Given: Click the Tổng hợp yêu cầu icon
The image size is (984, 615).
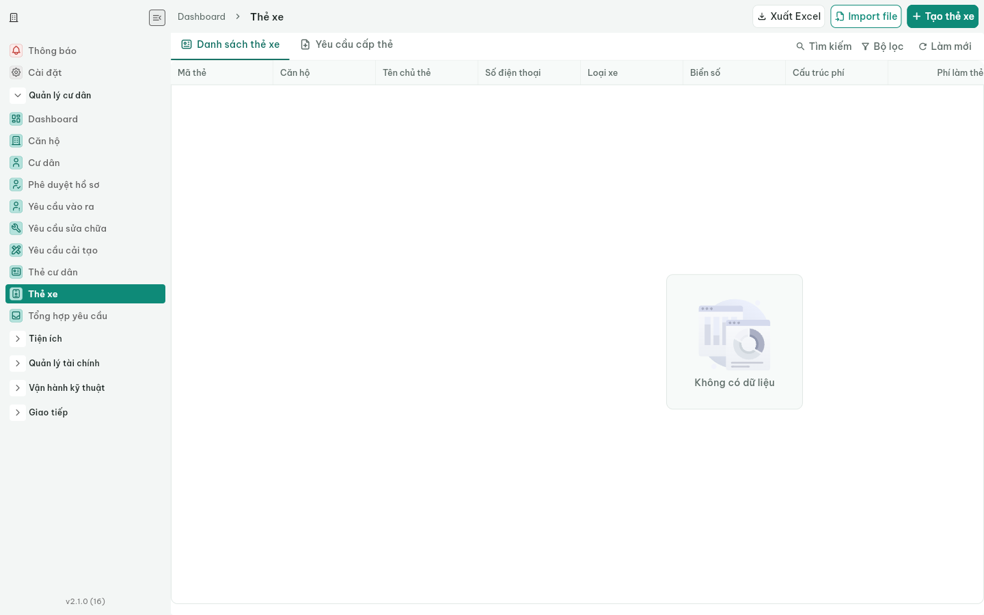Looking at the screenshot, I should click(16, 316).
